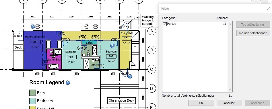Select door tag 203
The width and height of the screenshot is (272, 109).
coord(100,66)
